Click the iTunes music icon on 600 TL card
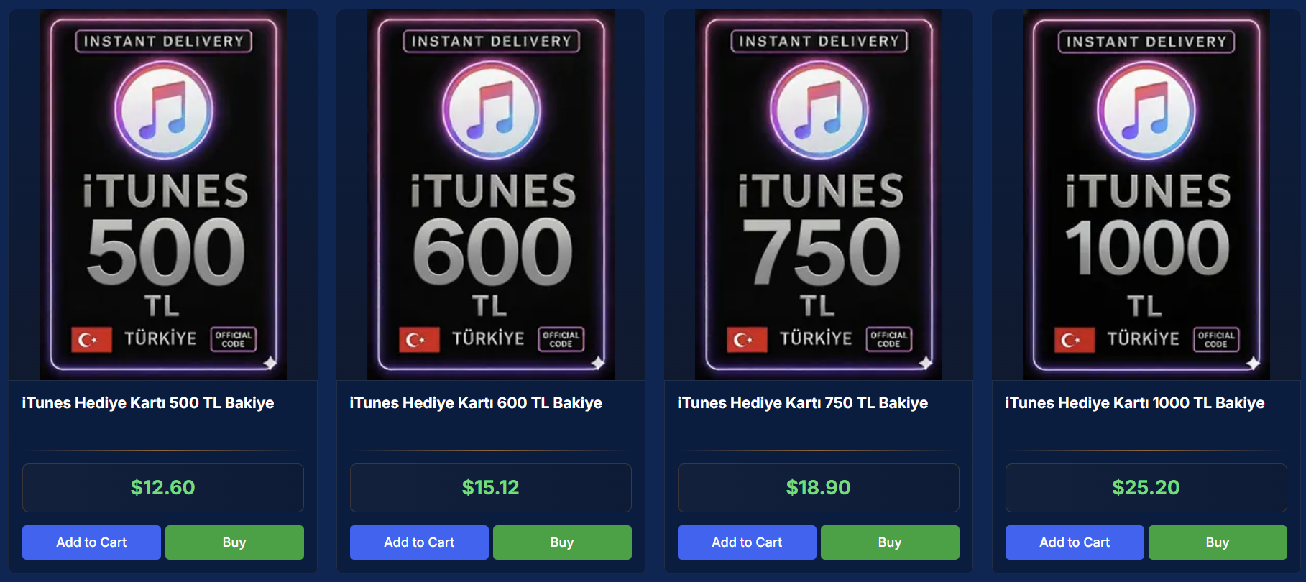1306x582 pixels. coord(492,111)
